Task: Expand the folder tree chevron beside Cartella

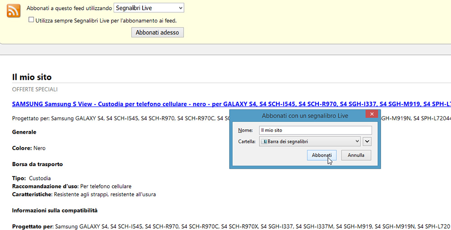Action: click(367, 141)
